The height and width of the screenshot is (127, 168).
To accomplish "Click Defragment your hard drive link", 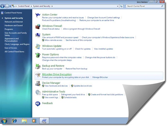I will click(73, 95).
